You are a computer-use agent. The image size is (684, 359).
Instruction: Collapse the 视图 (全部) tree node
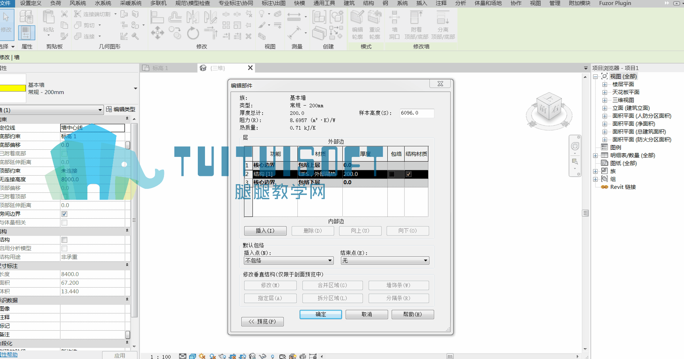pos(596,76)
